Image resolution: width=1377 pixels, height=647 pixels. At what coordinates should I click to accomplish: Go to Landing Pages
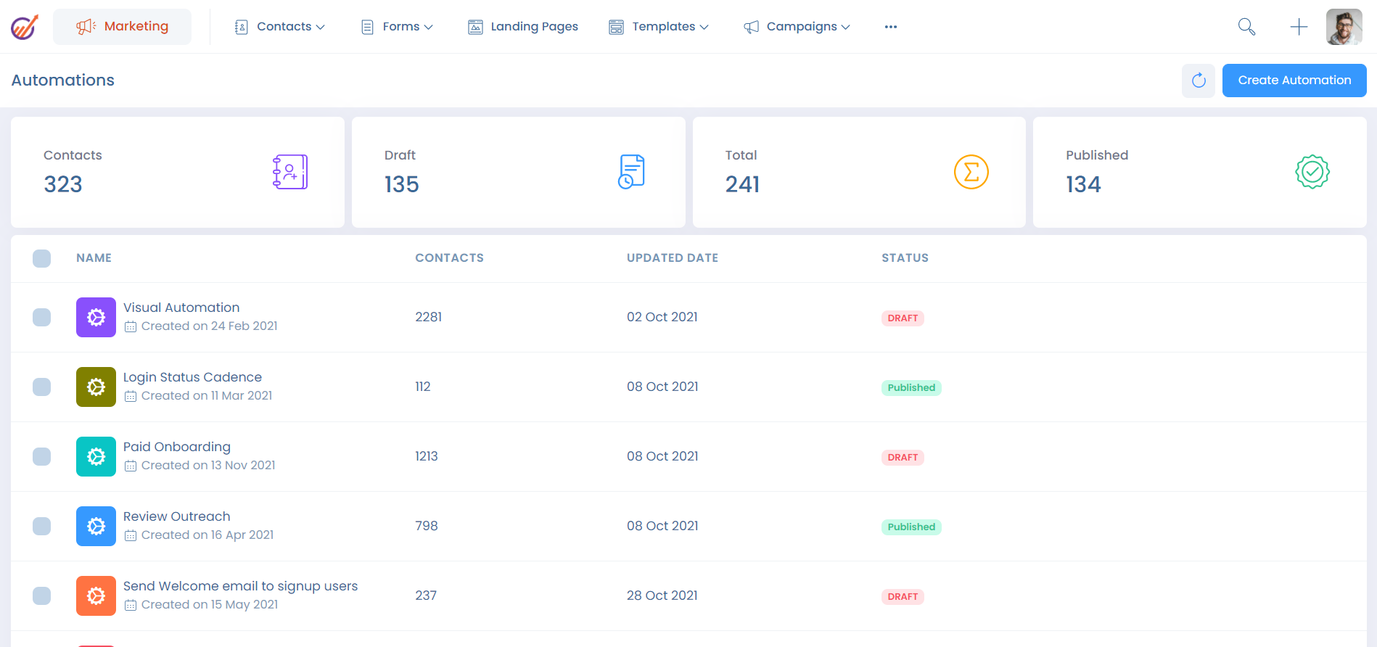click(523, 27)
